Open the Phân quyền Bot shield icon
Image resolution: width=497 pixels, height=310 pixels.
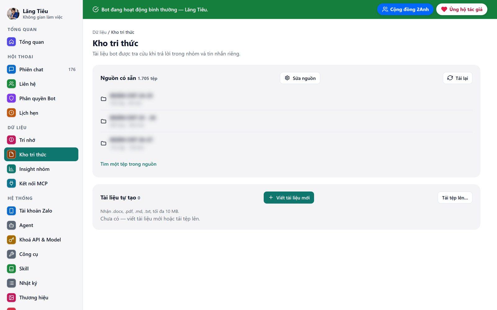coord(11,98)
